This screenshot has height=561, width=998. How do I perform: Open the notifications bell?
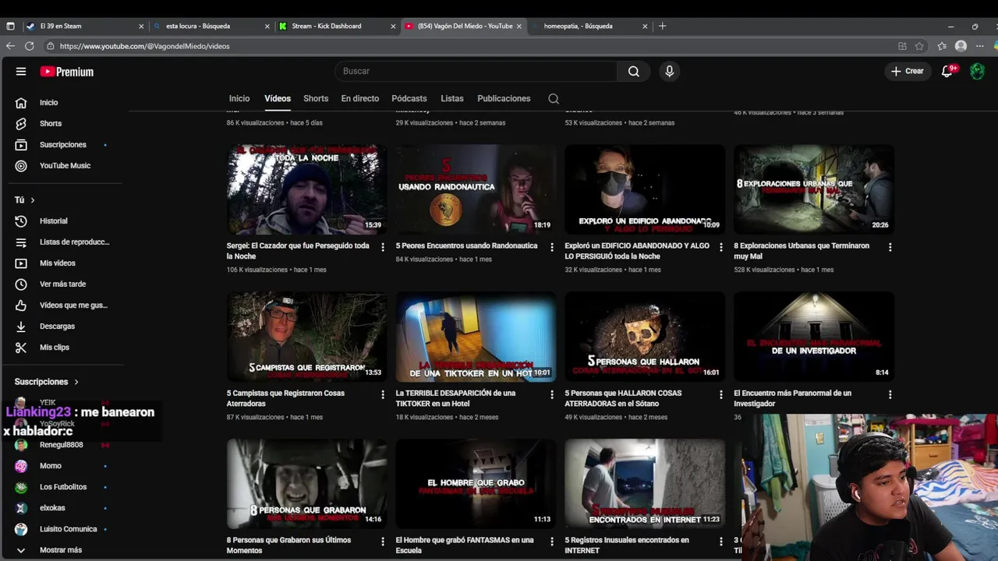pyautogui.click(x=947, y=71)
